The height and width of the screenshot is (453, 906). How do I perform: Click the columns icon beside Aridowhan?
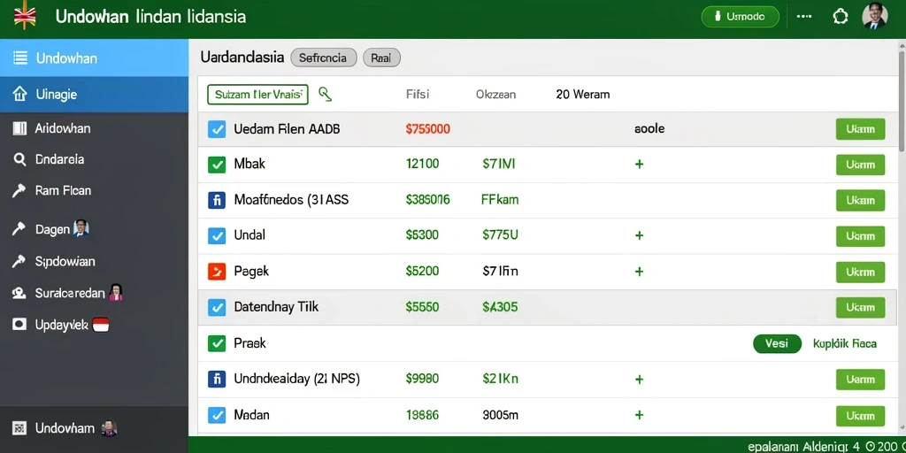click(x=19, y=128)
